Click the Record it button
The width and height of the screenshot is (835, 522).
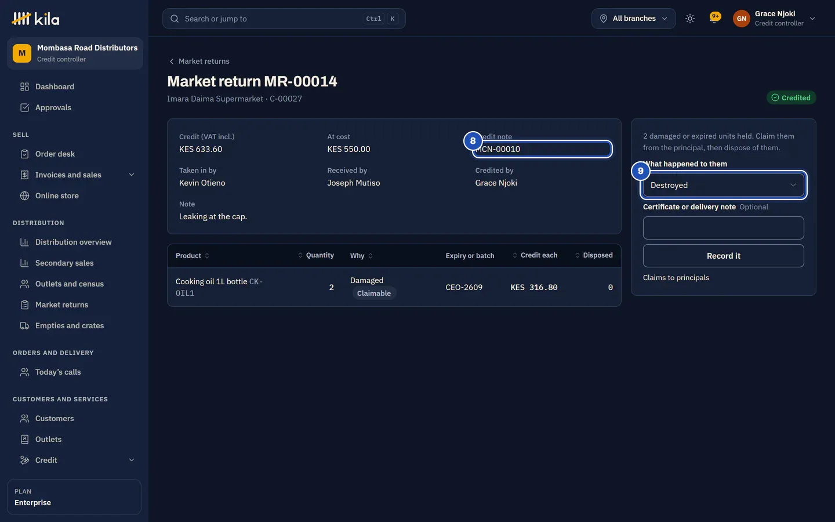[724, 256]
